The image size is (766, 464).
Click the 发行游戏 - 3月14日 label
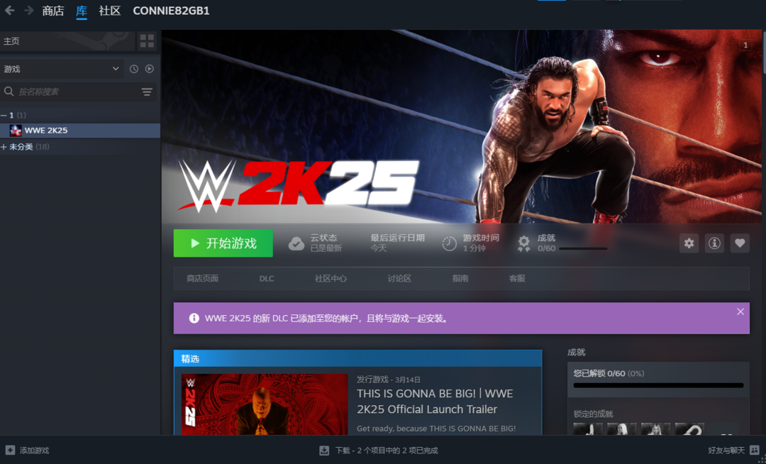389,380
